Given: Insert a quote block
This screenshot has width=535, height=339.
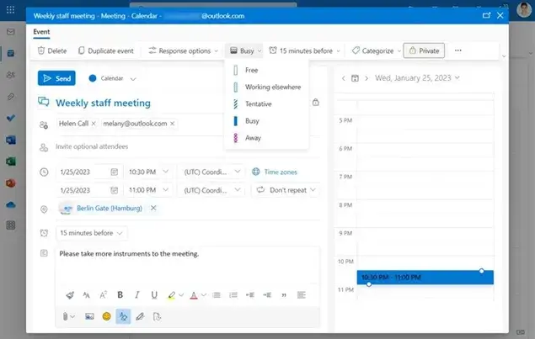Looking at the screenshot, I should click(x=284, y=295).
